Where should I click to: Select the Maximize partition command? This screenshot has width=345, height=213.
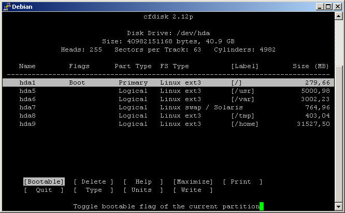pyautogui.click(x=193, y=182)
